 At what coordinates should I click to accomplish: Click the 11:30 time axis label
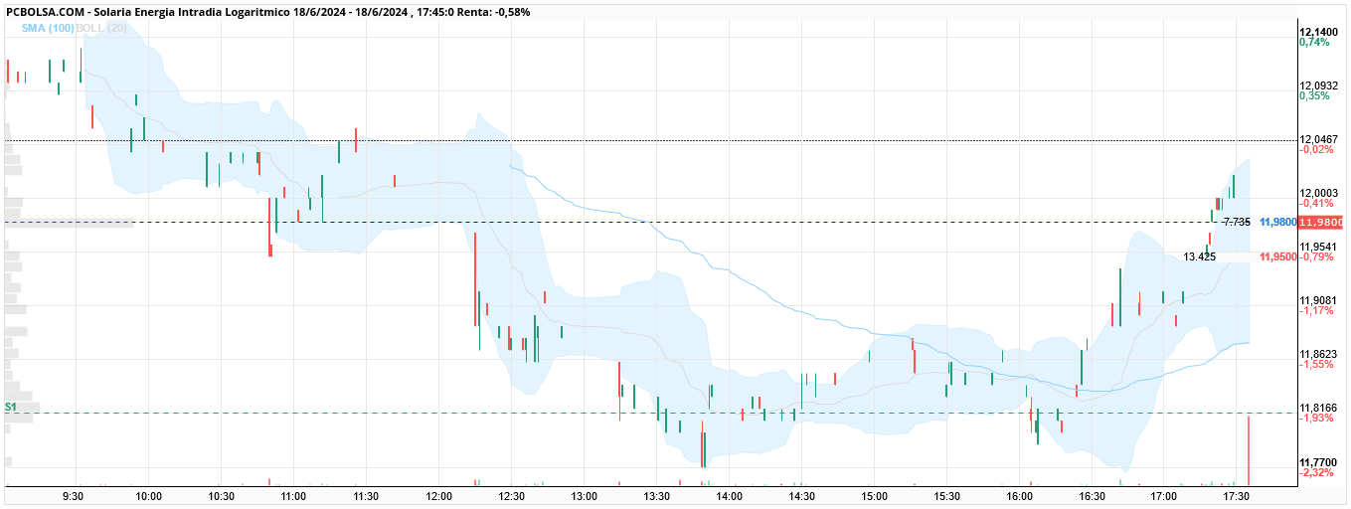point(367,495)
